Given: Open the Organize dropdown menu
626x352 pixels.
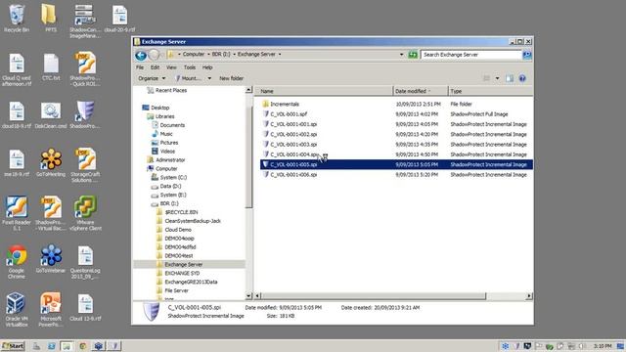Looking at the screenshot, I should point(152,78).
